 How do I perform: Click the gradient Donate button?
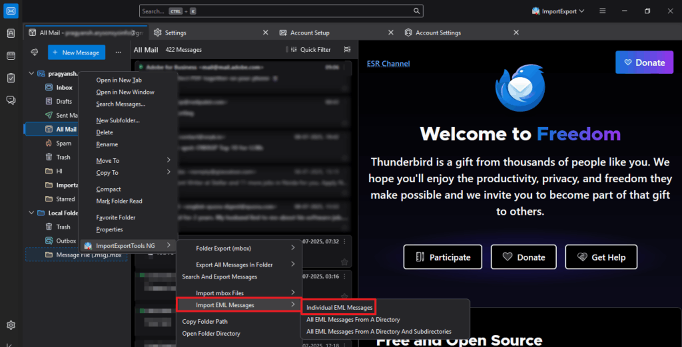point(644,62)
